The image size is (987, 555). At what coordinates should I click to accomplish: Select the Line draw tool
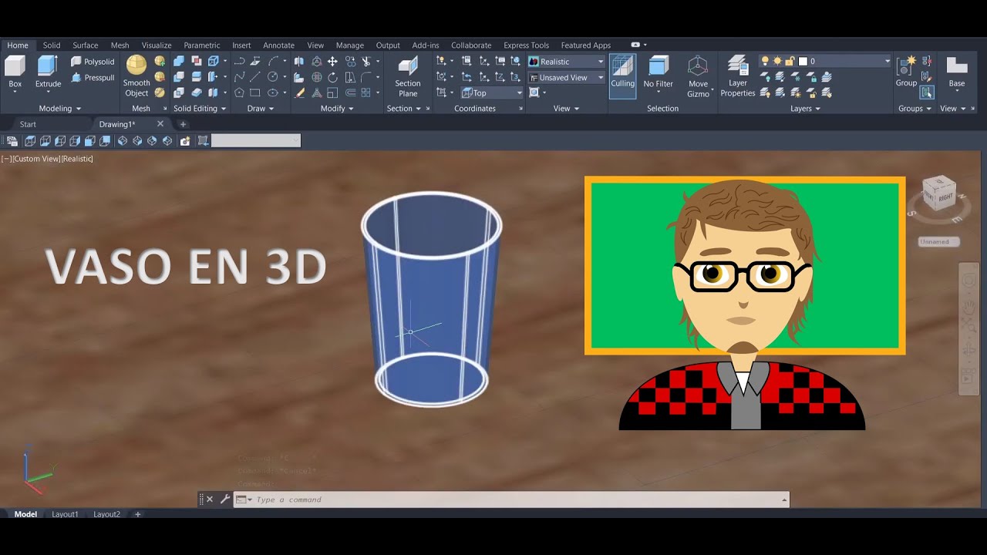pyautogui.click(x=255, y=77)
